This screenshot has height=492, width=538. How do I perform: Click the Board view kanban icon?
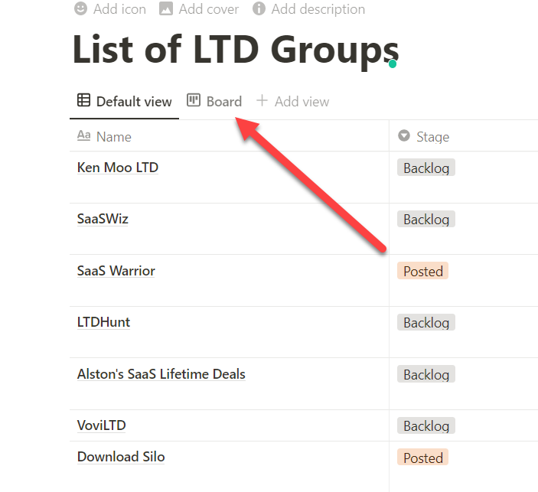(x=194, y=101)
